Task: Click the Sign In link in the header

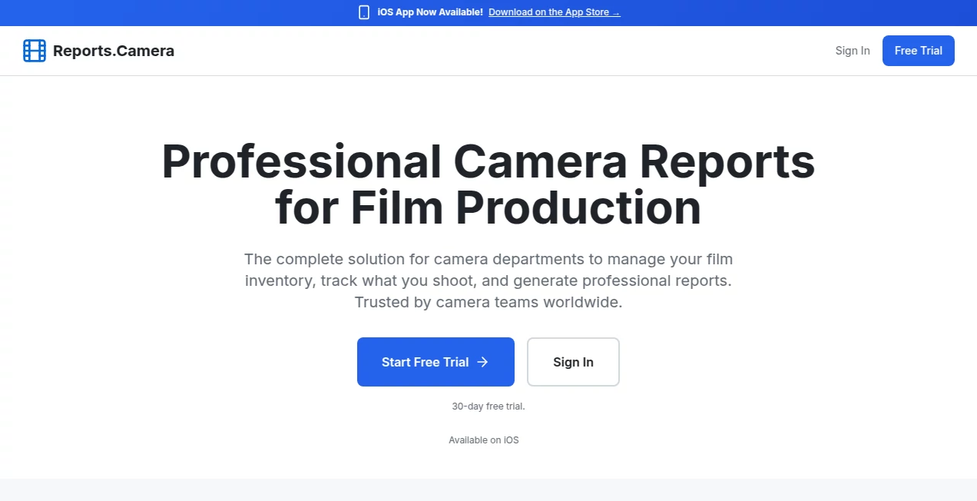Action: coord(852,51)
